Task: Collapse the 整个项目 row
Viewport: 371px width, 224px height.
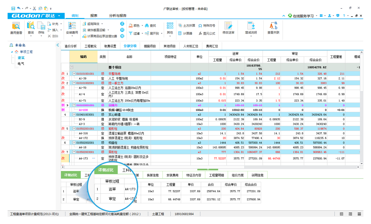Action: 72,67
